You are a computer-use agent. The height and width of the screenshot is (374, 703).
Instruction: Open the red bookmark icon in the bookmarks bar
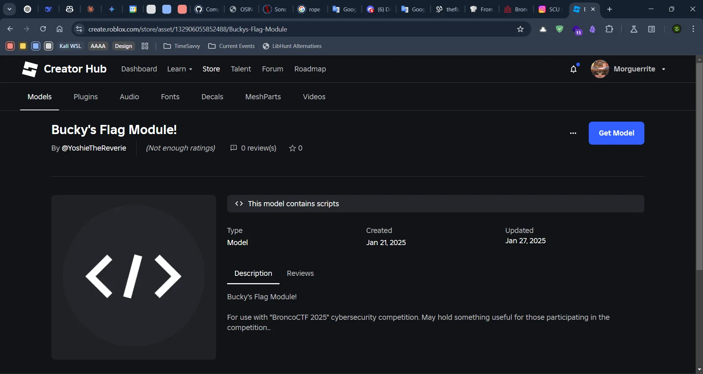(x=10, y=46)
